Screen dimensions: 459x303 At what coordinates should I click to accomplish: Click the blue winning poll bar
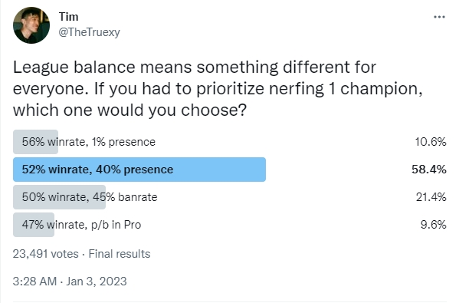pos(139,170)
